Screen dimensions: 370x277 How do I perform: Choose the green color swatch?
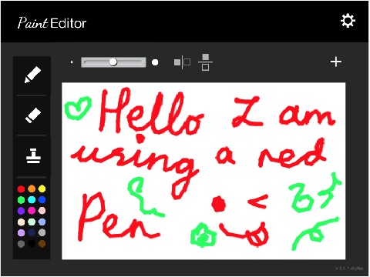pyautogui.click(x=21, y=200)
